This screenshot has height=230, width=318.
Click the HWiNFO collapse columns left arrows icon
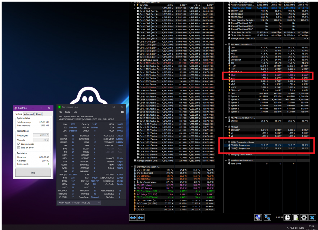(133, 218)
